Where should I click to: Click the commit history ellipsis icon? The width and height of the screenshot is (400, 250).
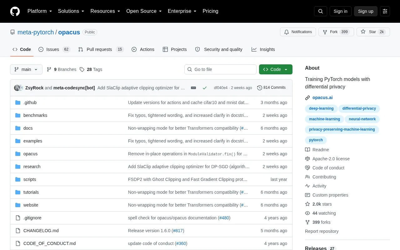click(193, 88)
